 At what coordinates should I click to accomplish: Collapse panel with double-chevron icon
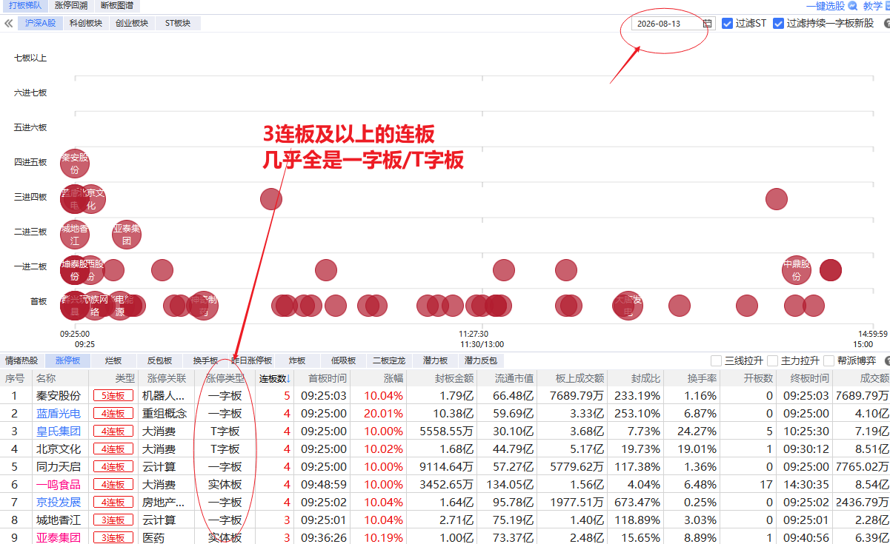coord(8,23)
